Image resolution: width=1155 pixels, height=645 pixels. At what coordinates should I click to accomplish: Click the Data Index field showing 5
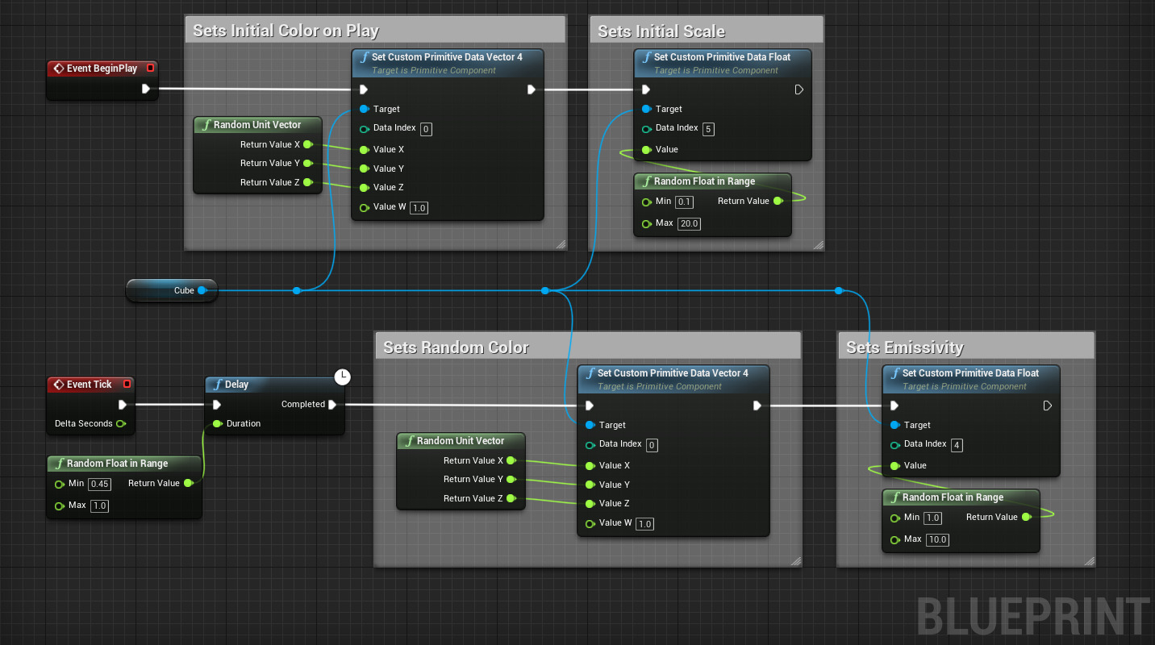click(707, 129)
